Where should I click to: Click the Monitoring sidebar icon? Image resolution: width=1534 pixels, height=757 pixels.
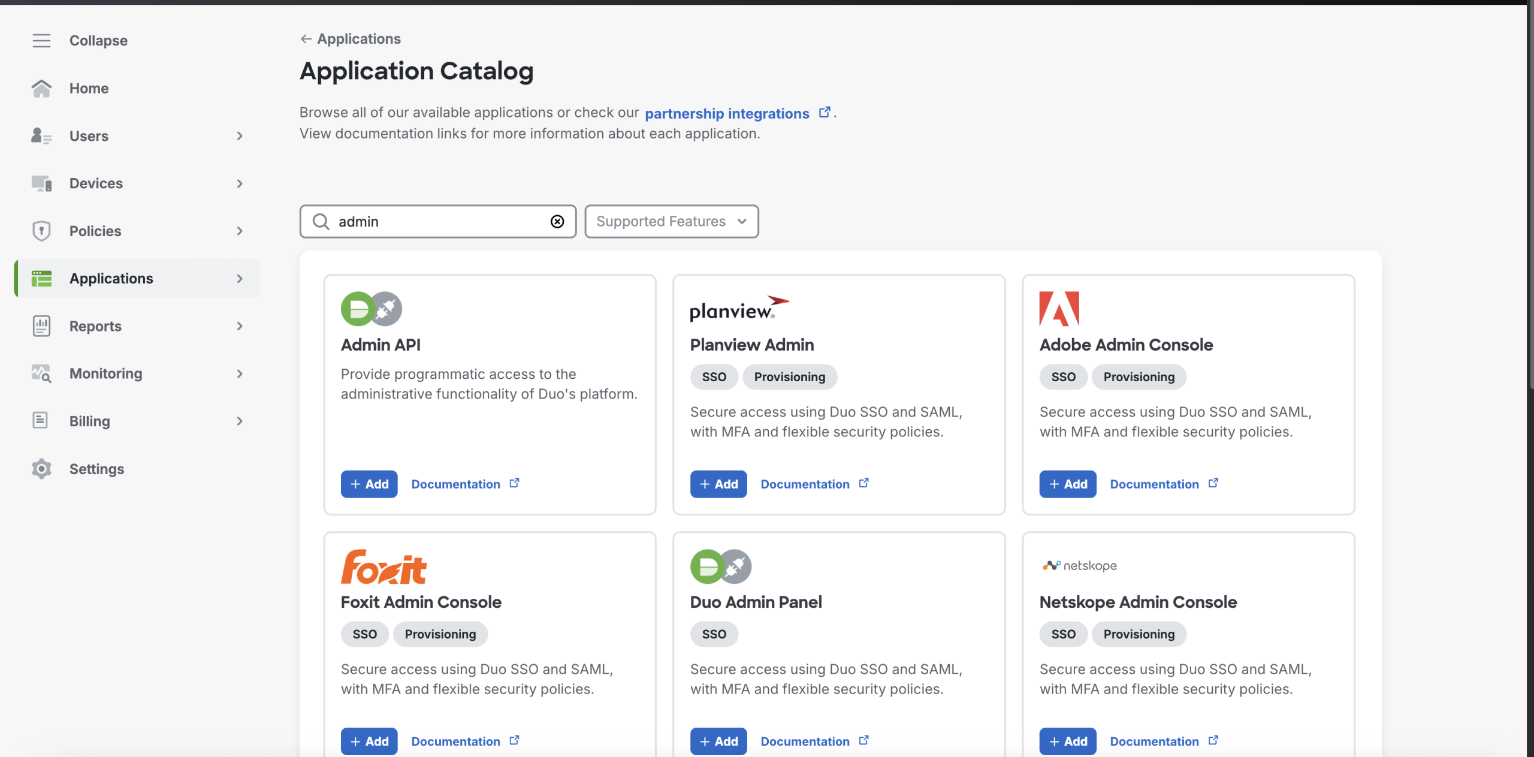click(41, 373)
